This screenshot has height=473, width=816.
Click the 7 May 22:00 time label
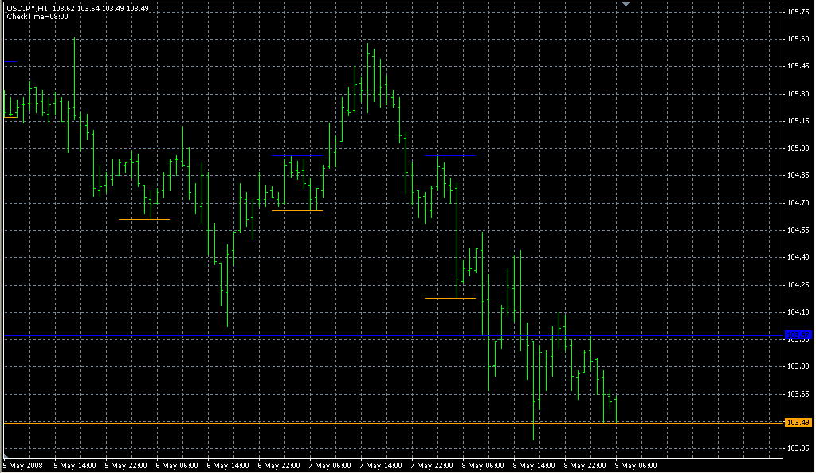[432, 466]
